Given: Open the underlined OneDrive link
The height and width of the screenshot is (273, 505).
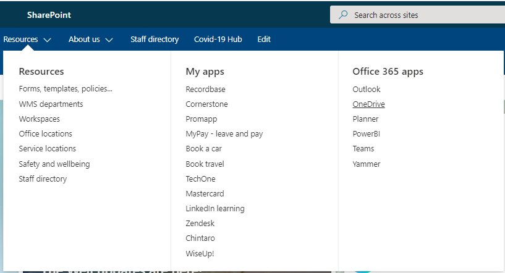Looking at the screenshot, I should click(369, 104).
